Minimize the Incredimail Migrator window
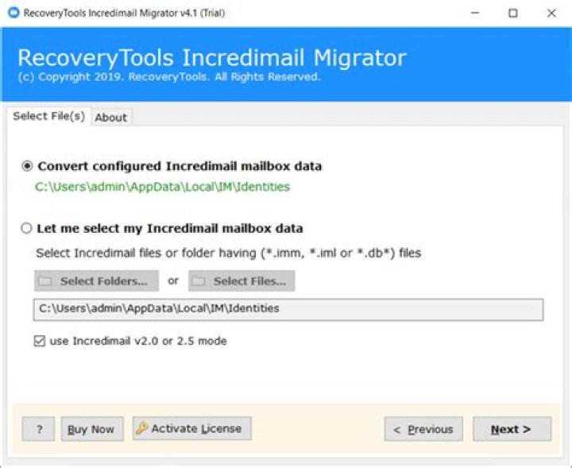This screenshot has width=572, height=468. 475,13
